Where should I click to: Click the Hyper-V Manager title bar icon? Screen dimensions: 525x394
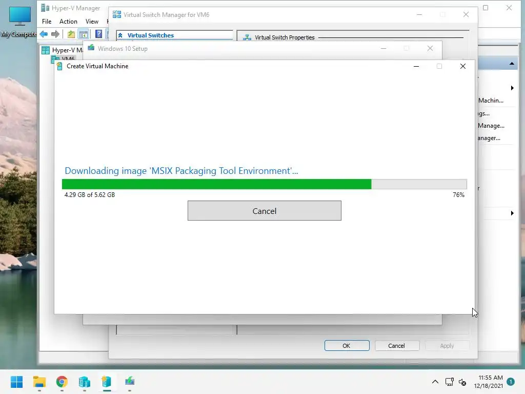[45, 8]
